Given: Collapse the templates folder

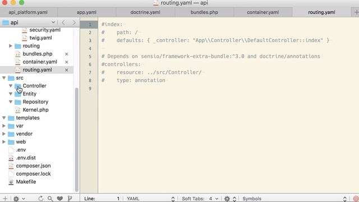Looking at the screenshot, I should click(x=4, y=118).
